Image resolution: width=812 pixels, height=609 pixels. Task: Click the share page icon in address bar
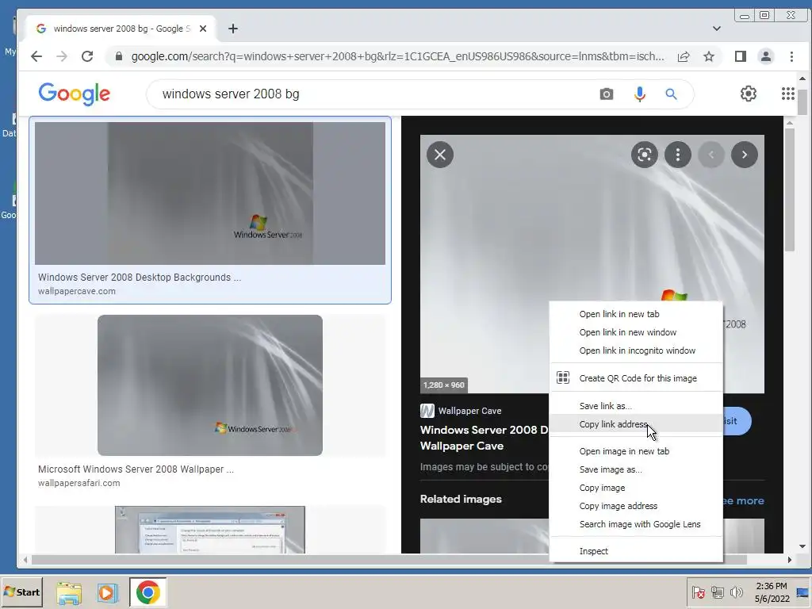[683, 56]
